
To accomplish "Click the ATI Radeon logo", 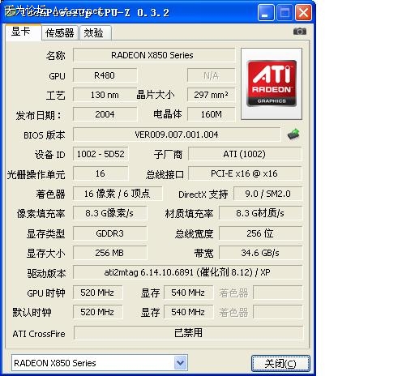I will click(272, 83).
